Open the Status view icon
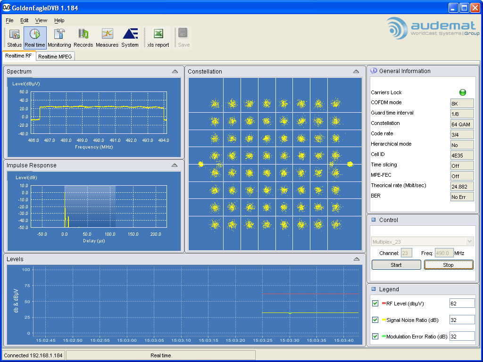The width and height of the screenshot is (483, 362). coord(14,38)
